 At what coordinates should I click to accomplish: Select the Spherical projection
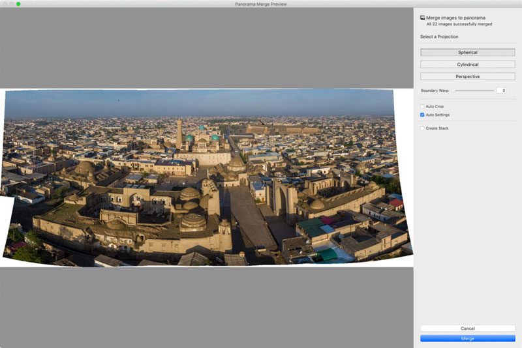(x=467, y=52)
